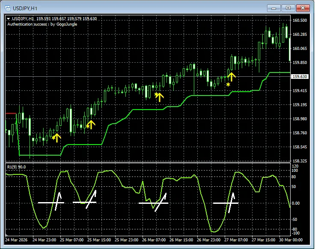The height and width of the screenshot is (249, 315).
Task: Click the rightmost white arrow in the R1 indicator
Action: [x=232, y=202]
